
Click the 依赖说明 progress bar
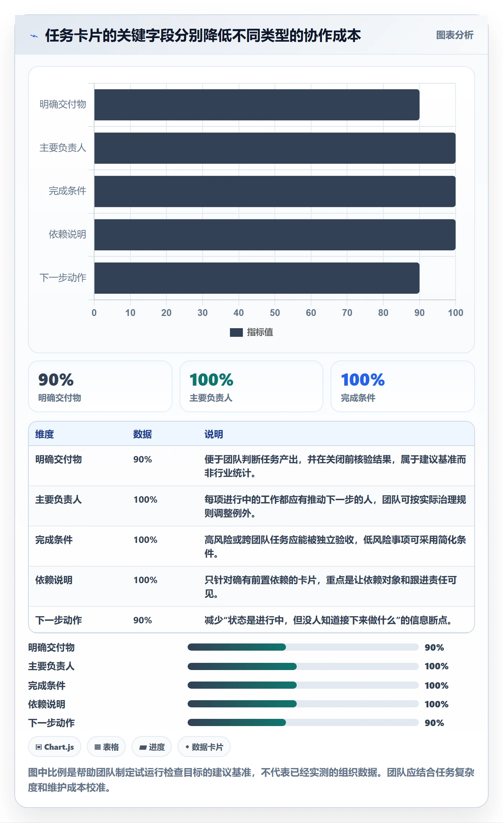pos(303,704)
